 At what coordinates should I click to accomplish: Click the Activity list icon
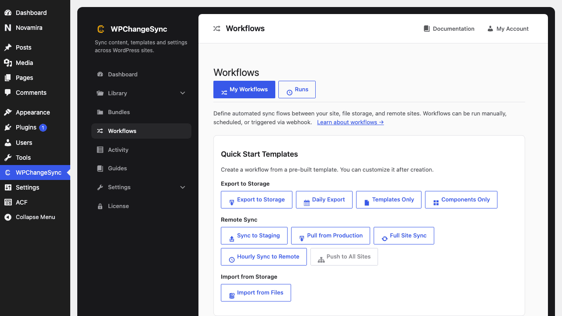[100, 150]
